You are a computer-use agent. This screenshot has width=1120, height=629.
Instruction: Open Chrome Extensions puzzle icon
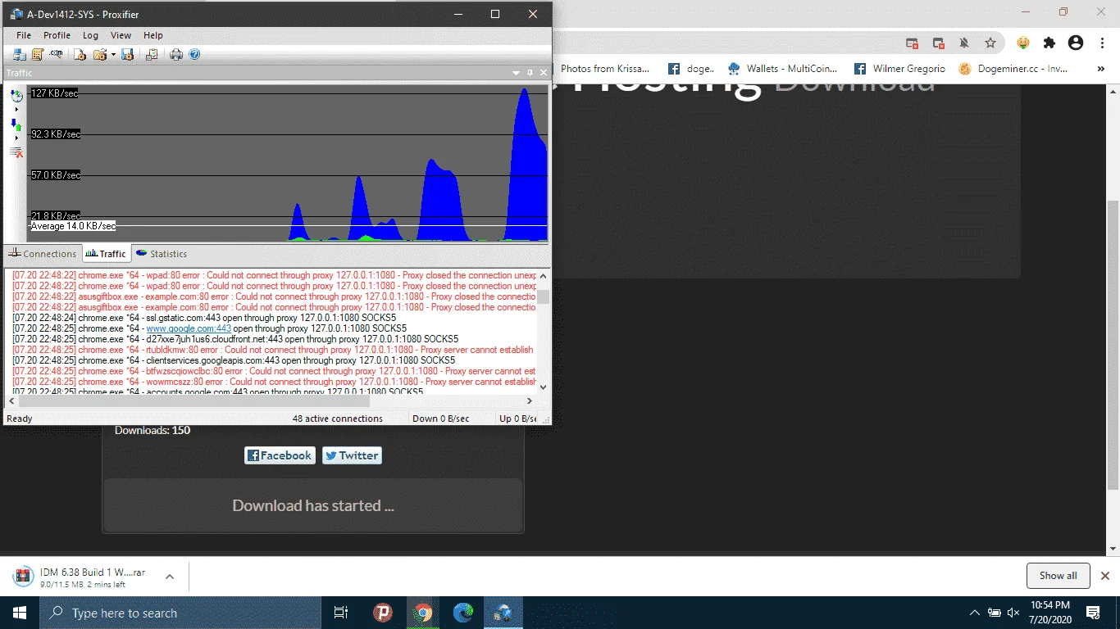click(x=1049, y=43)
